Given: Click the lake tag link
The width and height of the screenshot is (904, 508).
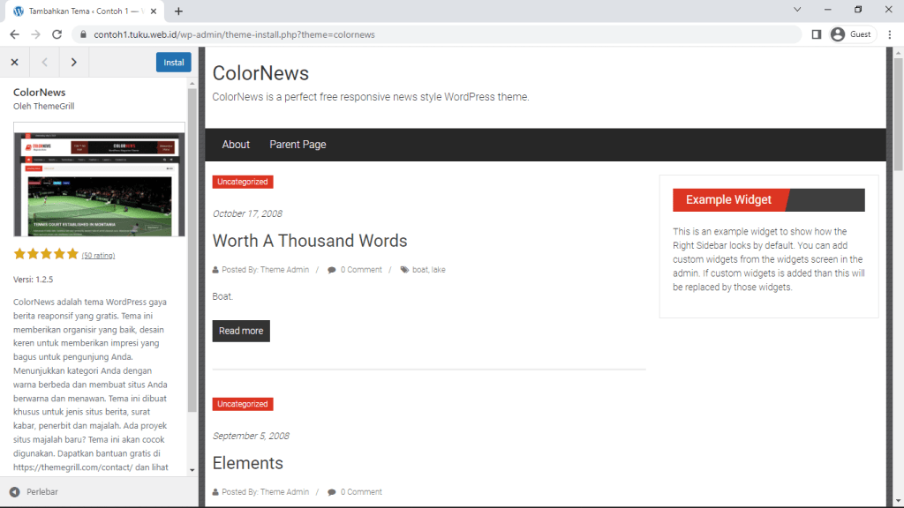Looking at the screenshot, I should point(439,270).
